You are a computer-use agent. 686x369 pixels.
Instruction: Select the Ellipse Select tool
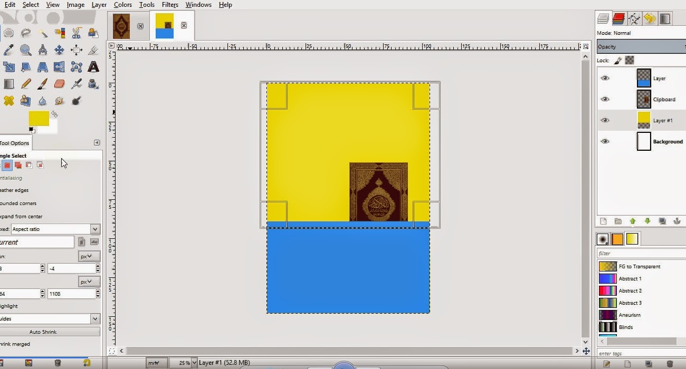click(9, 33)
